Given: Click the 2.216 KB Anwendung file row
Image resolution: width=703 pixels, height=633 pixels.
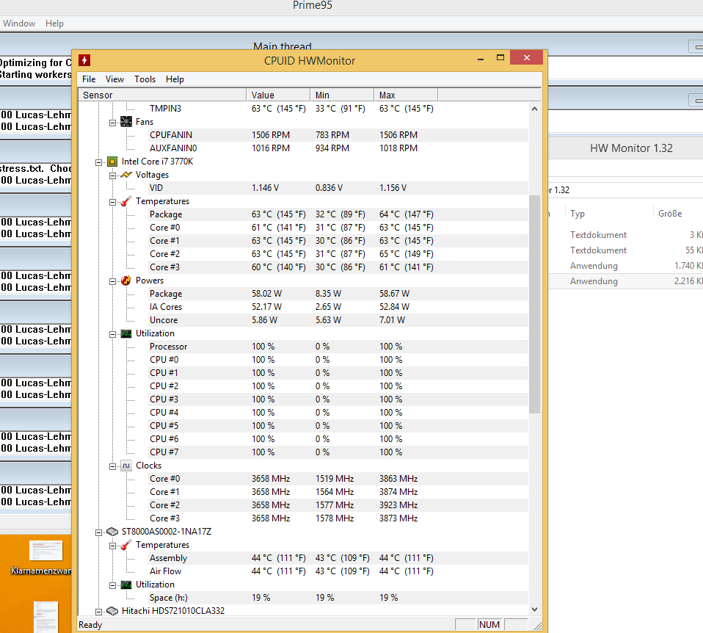Looking at the screenshot, I should 626,281.
